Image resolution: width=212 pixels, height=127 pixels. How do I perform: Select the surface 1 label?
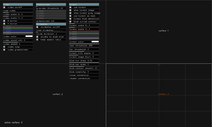164,31
